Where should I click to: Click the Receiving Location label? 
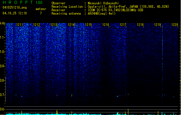(67, 7)
